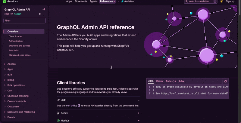241x123 pixels.
Task: Click the Sign up button
Action: 230,2
